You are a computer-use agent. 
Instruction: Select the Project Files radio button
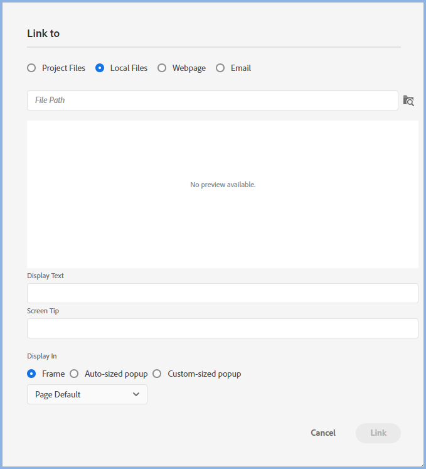click(31, 68)
